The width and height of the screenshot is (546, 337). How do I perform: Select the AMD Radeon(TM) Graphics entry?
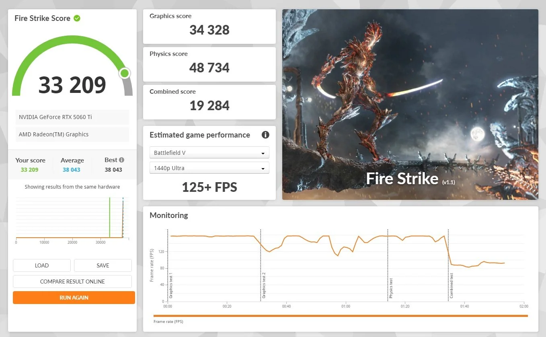(72, 134)
